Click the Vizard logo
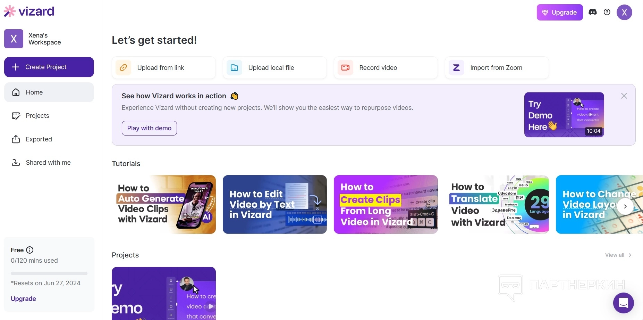 tap(29, 11)
